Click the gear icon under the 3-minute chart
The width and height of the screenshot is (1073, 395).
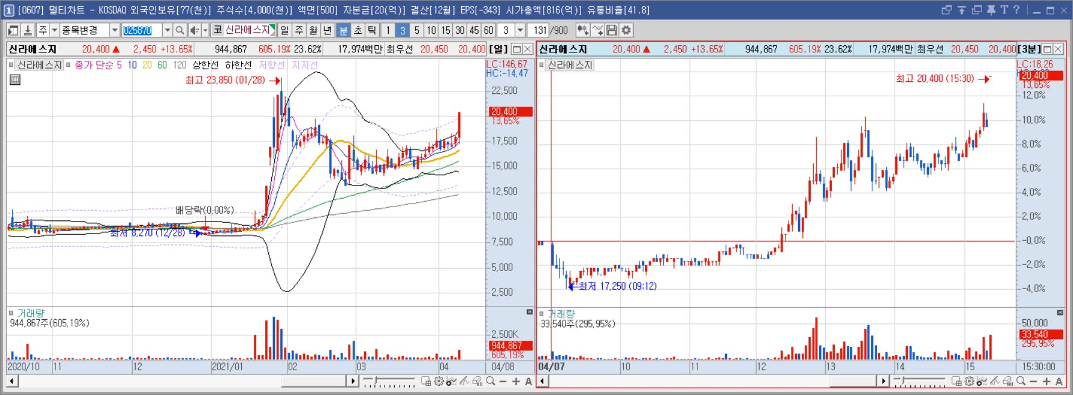[x=969, y=381]
